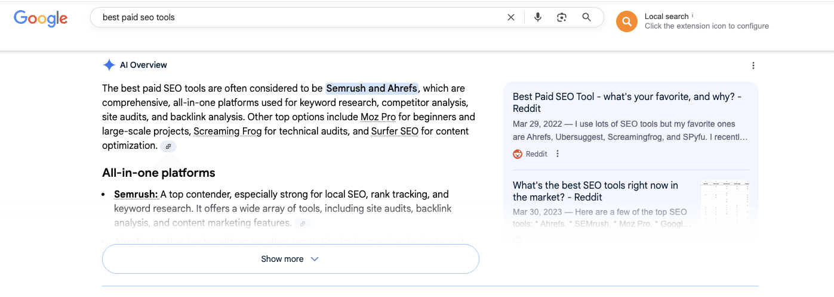Click the second Reddit result thumbnail image
834x297 pixels.
tap(725, 204)
